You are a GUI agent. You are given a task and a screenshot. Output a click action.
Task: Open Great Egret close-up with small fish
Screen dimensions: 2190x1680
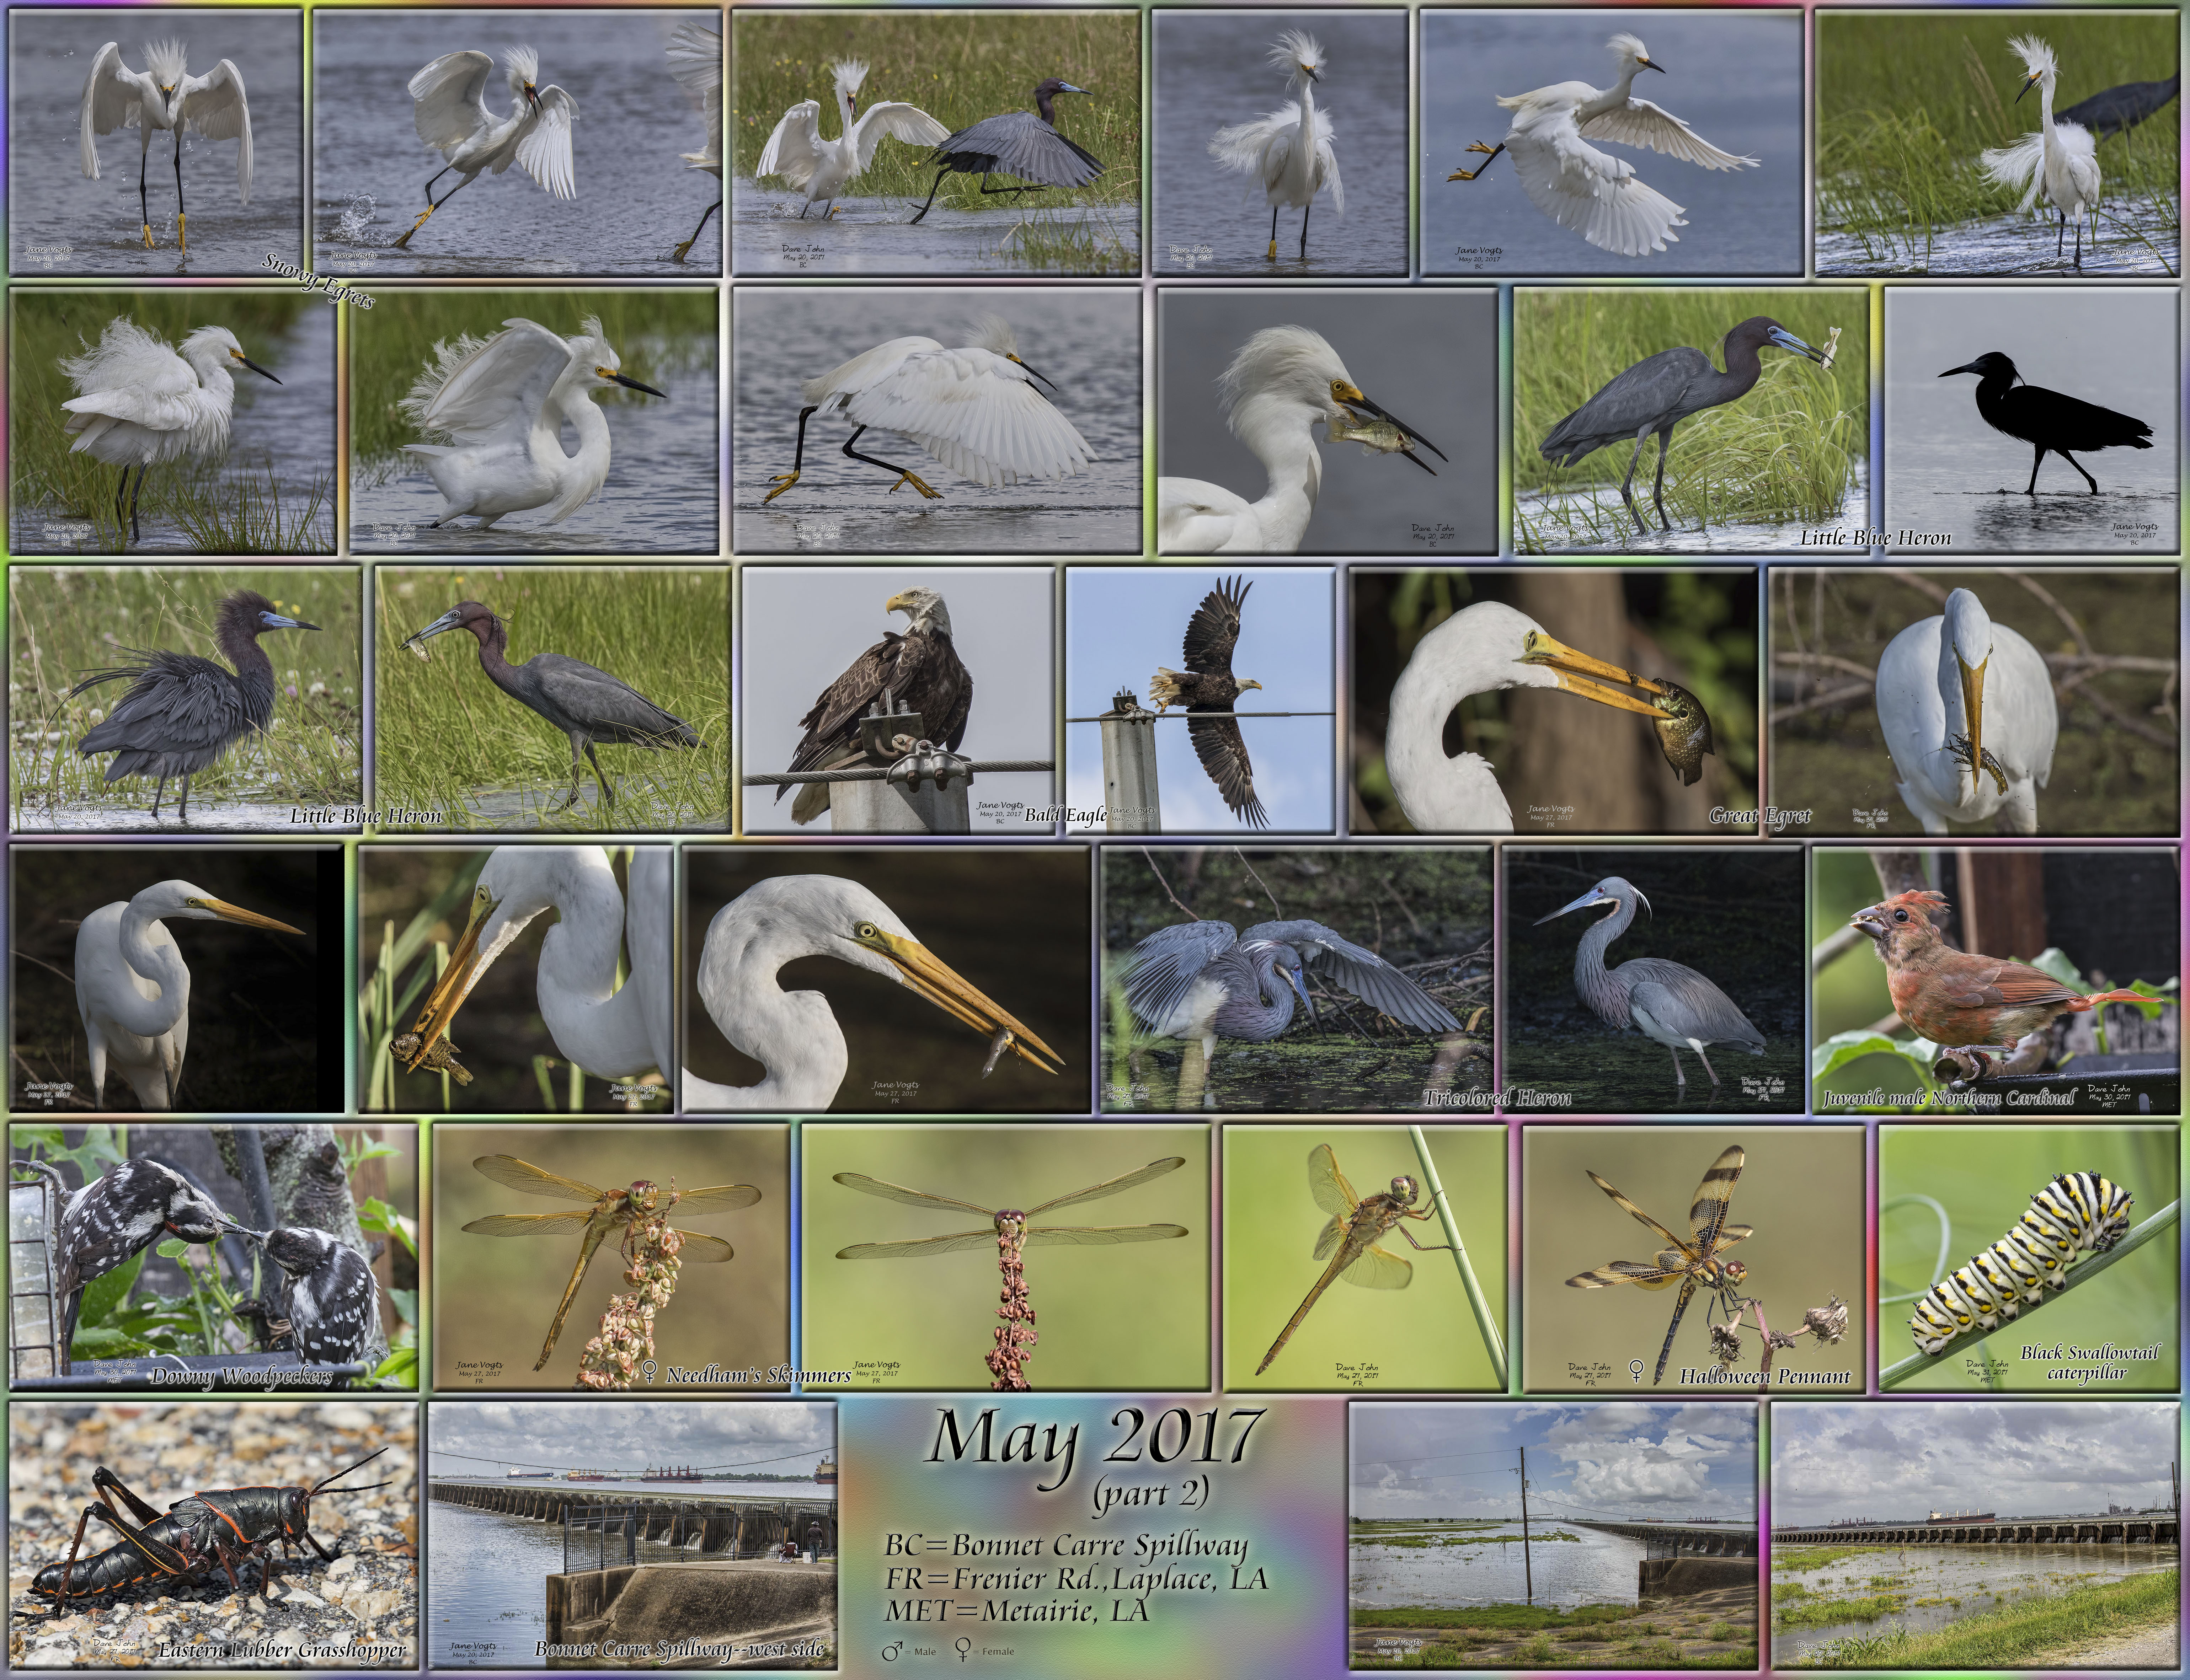886,979
